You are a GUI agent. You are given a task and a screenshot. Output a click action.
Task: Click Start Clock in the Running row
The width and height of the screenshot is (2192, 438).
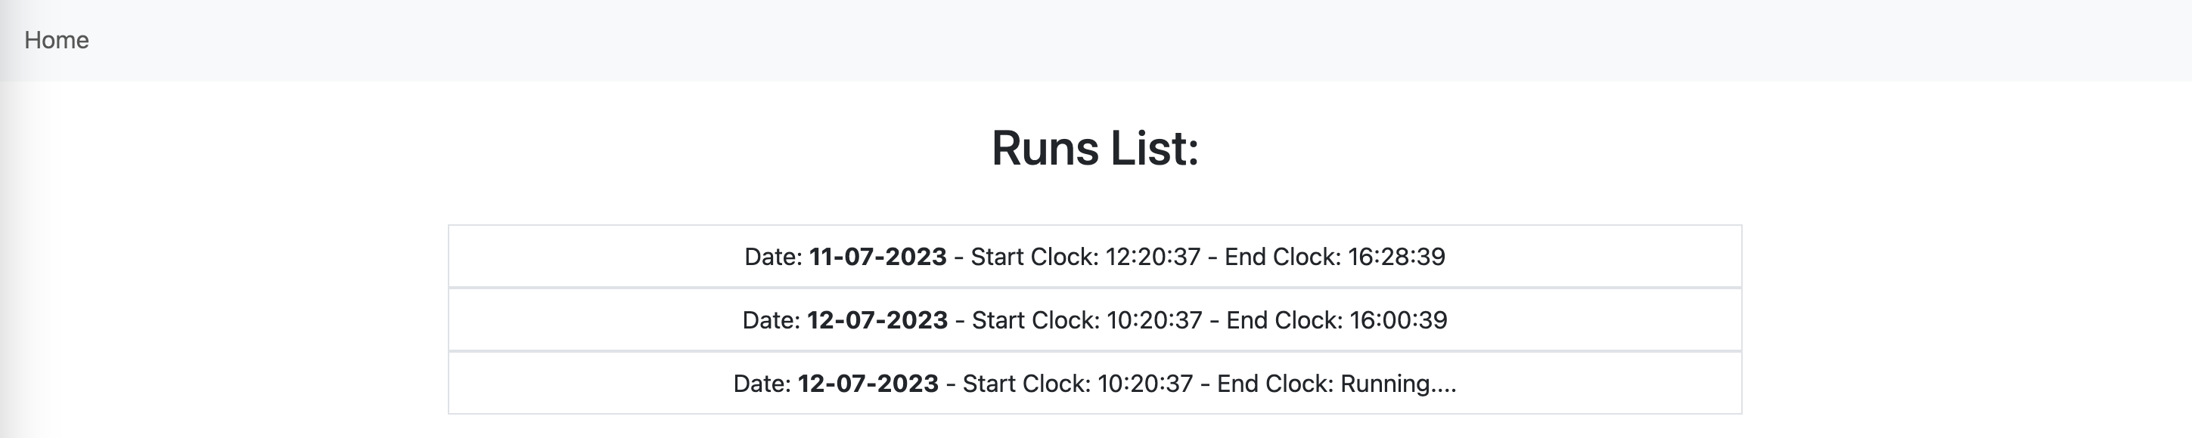pos(1077,384)
